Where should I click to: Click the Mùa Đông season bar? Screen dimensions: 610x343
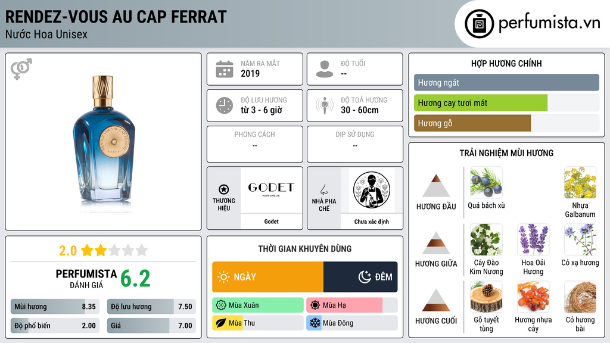[x=351, y=323]
